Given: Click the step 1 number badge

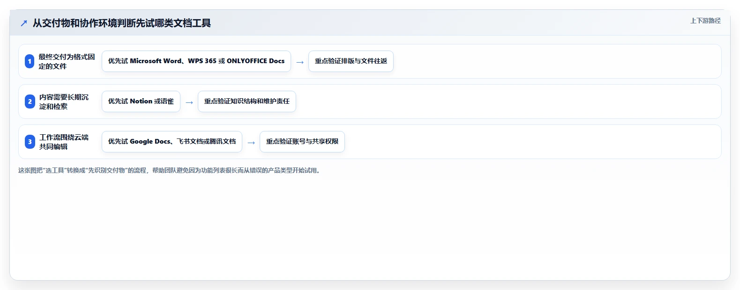Looking at the screenshot, I should [x=30, y=61].
